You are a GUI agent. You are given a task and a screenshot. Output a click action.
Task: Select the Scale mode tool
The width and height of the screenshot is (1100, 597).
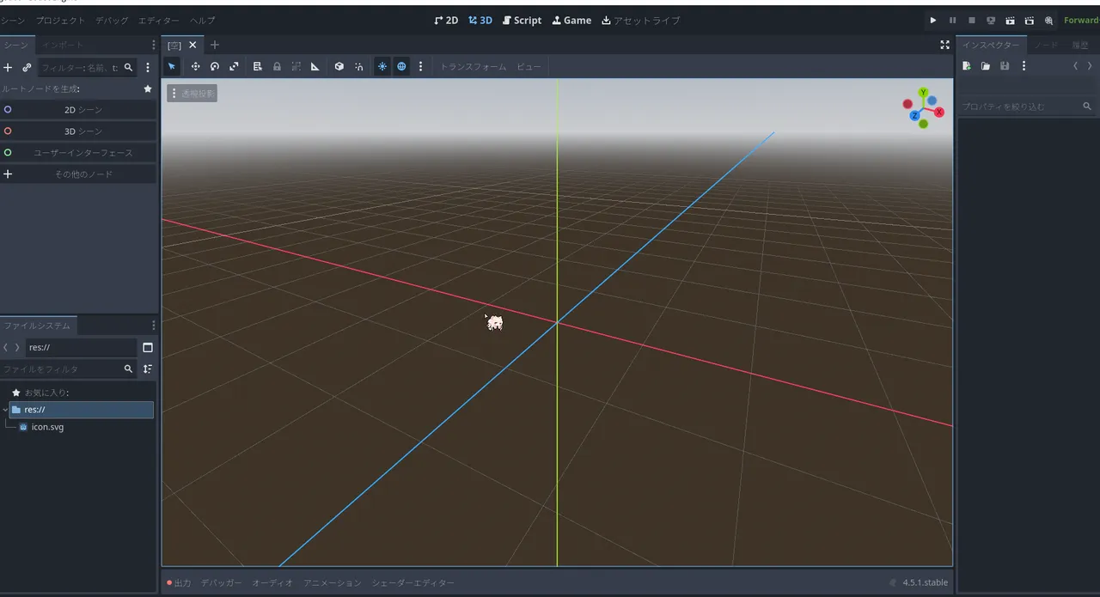[x=234, y=67]
